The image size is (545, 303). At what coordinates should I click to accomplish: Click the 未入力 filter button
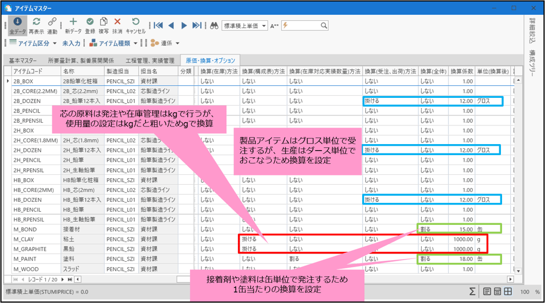(x=72, y=43)
